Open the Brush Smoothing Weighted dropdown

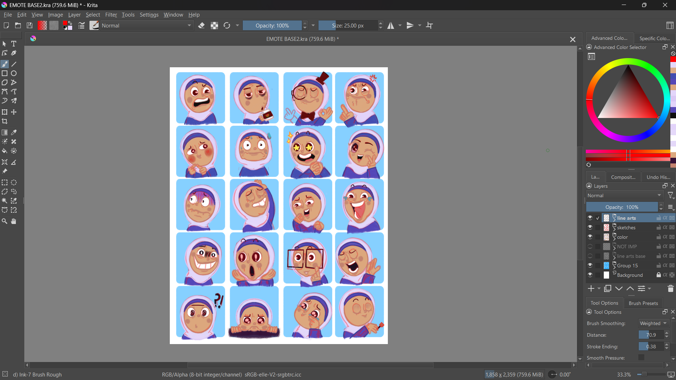tap(654, 323)
